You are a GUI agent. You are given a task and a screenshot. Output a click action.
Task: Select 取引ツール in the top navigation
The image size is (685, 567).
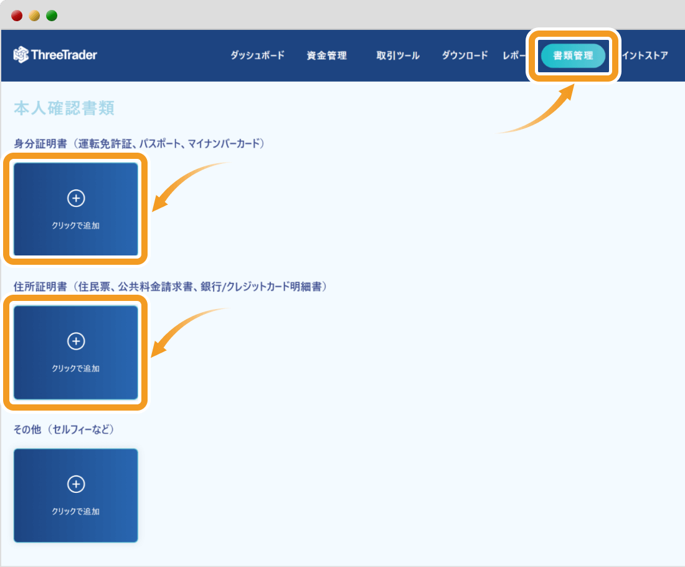pyautogui.click(x=398, y=55)
